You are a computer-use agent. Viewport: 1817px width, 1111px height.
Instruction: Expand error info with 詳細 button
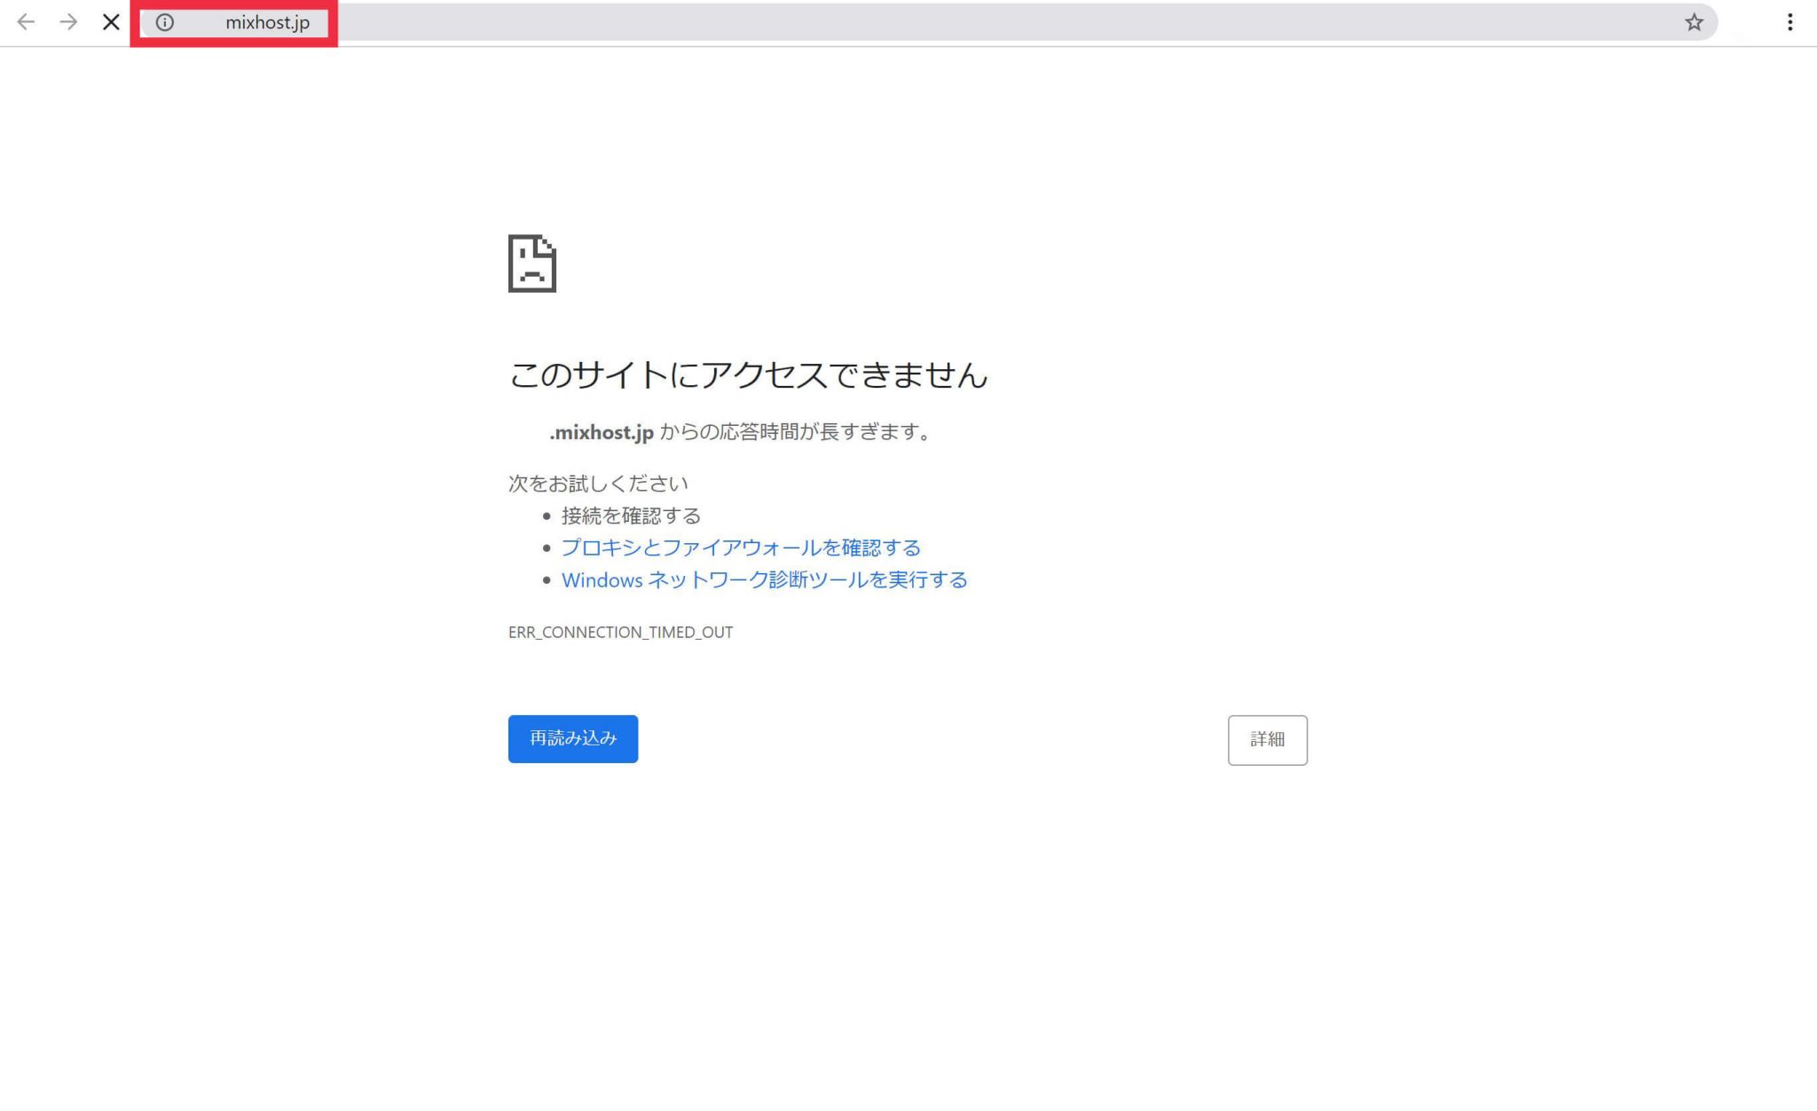[1267, 739]
